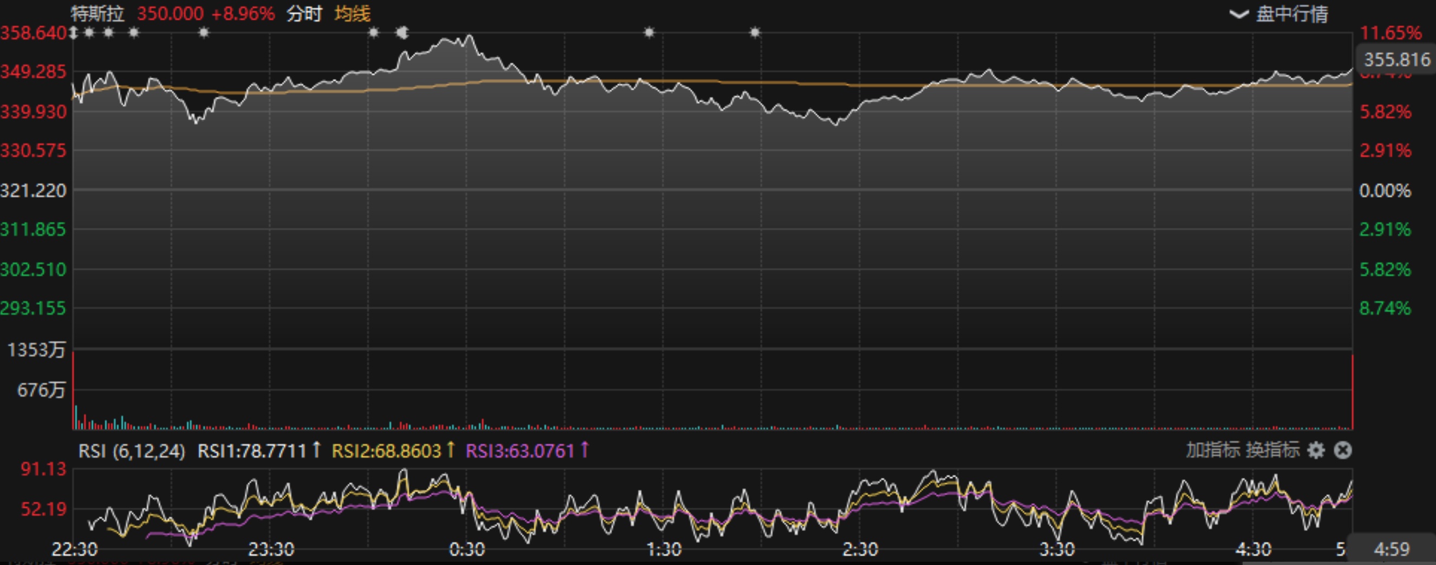Click the 22:30 time axis label
Viewport: 1436px width, 565px height.
(x=75, y=549)
